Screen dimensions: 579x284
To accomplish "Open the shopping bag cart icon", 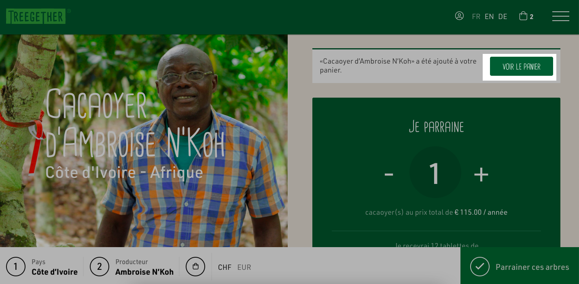I will coord(523,16).
